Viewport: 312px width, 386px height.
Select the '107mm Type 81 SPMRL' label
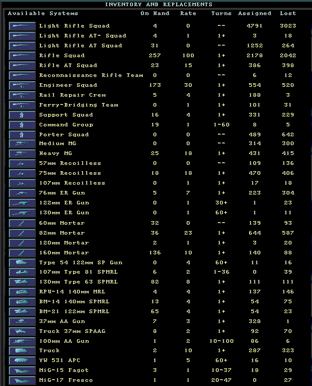(79, 272)
